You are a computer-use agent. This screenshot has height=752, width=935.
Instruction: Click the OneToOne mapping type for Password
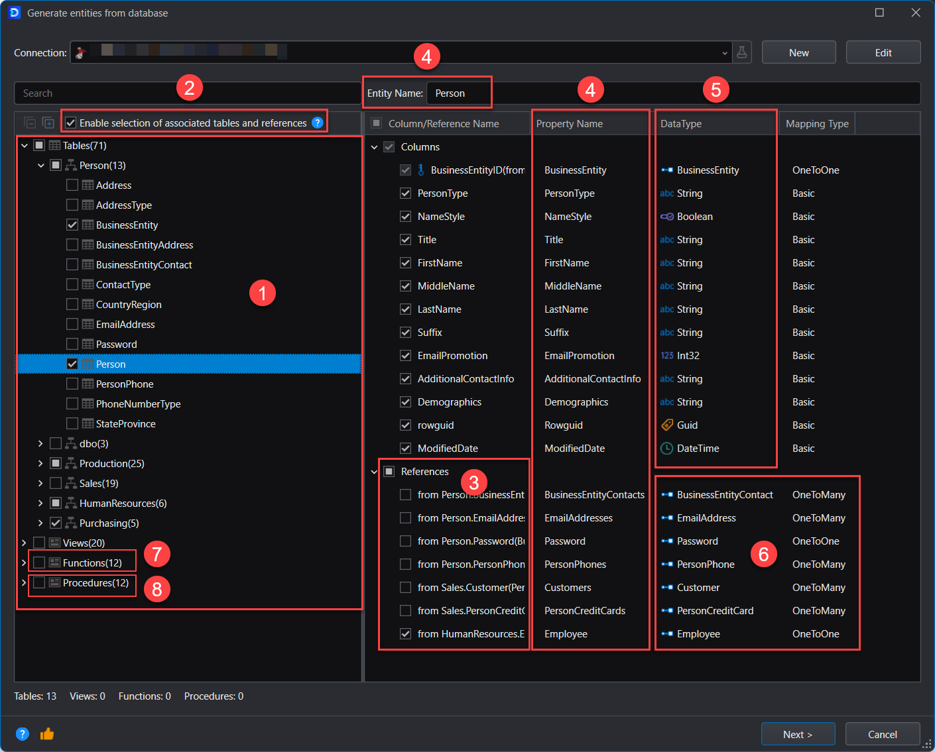[x=816, y=541]
